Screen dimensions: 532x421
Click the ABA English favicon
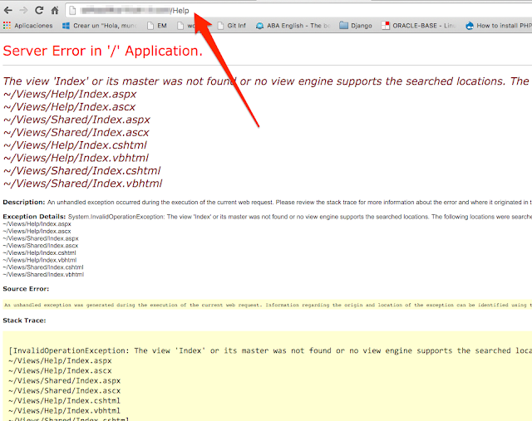(259, 26)
